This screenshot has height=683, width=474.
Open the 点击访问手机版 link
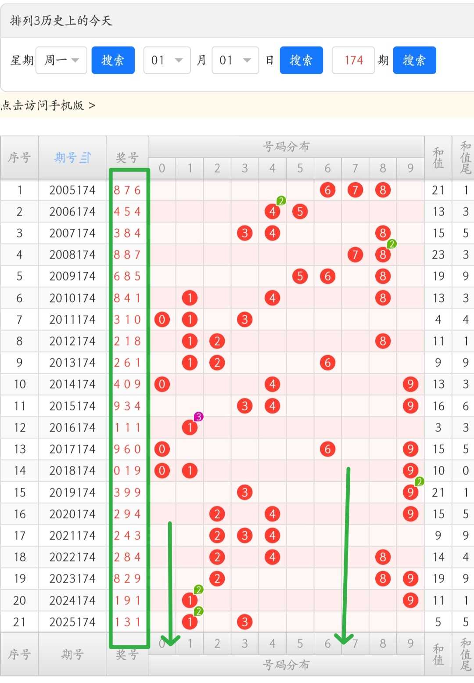tap(48, 105)
